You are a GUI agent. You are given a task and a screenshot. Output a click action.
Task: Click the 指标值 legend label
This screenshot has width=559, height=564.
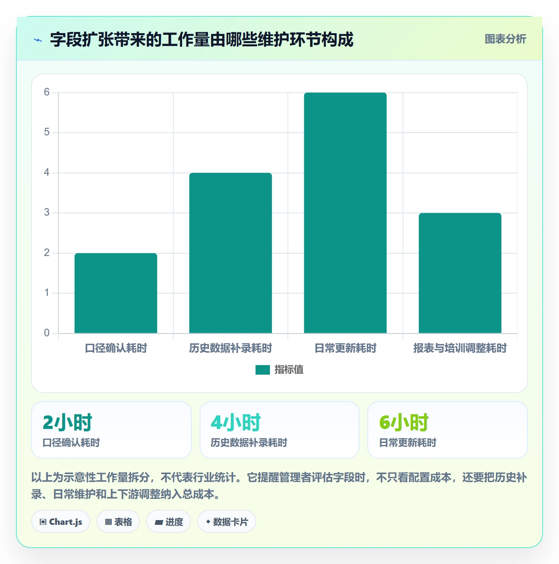[x=289, y=370]
